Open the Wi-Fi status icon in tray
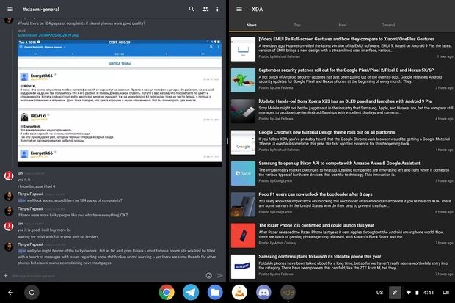The image size is (455, 303). pos(409,293)
